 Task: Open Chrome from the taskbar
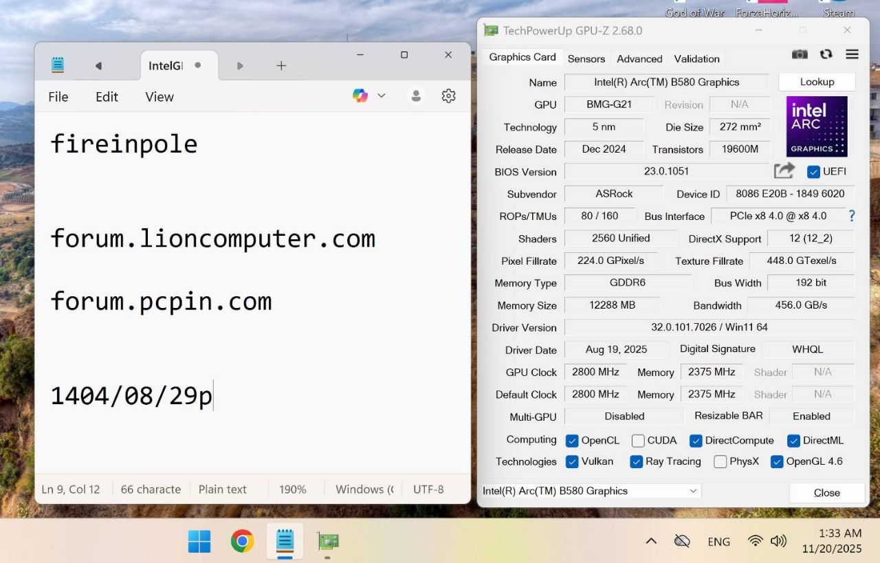coord(242,541)
